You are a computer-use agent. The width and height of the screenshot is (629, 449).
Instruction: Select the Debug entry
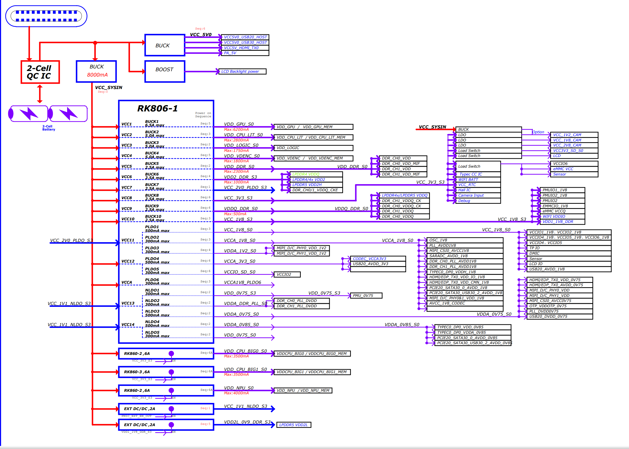pyautogui.click(x=478, y=201)
